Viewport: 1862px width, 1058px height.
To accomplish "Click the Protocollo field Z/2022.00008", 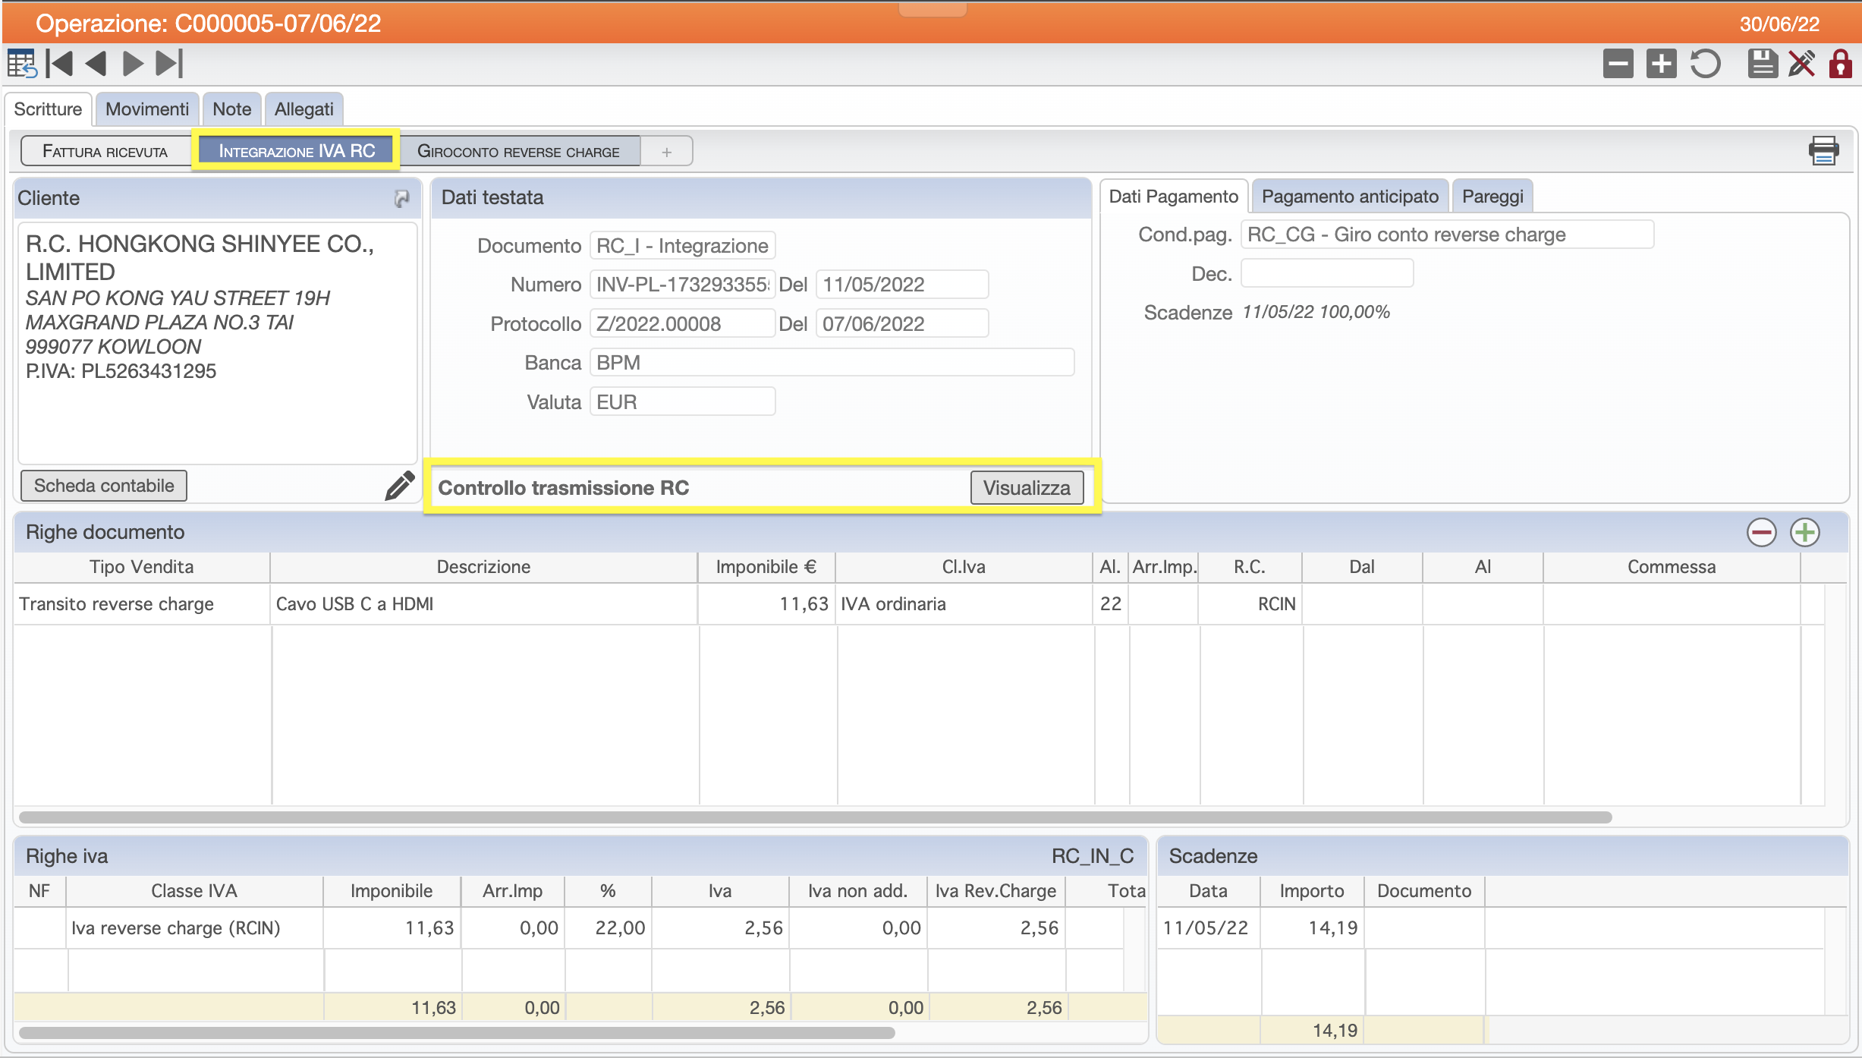I will tap(682, 324).
